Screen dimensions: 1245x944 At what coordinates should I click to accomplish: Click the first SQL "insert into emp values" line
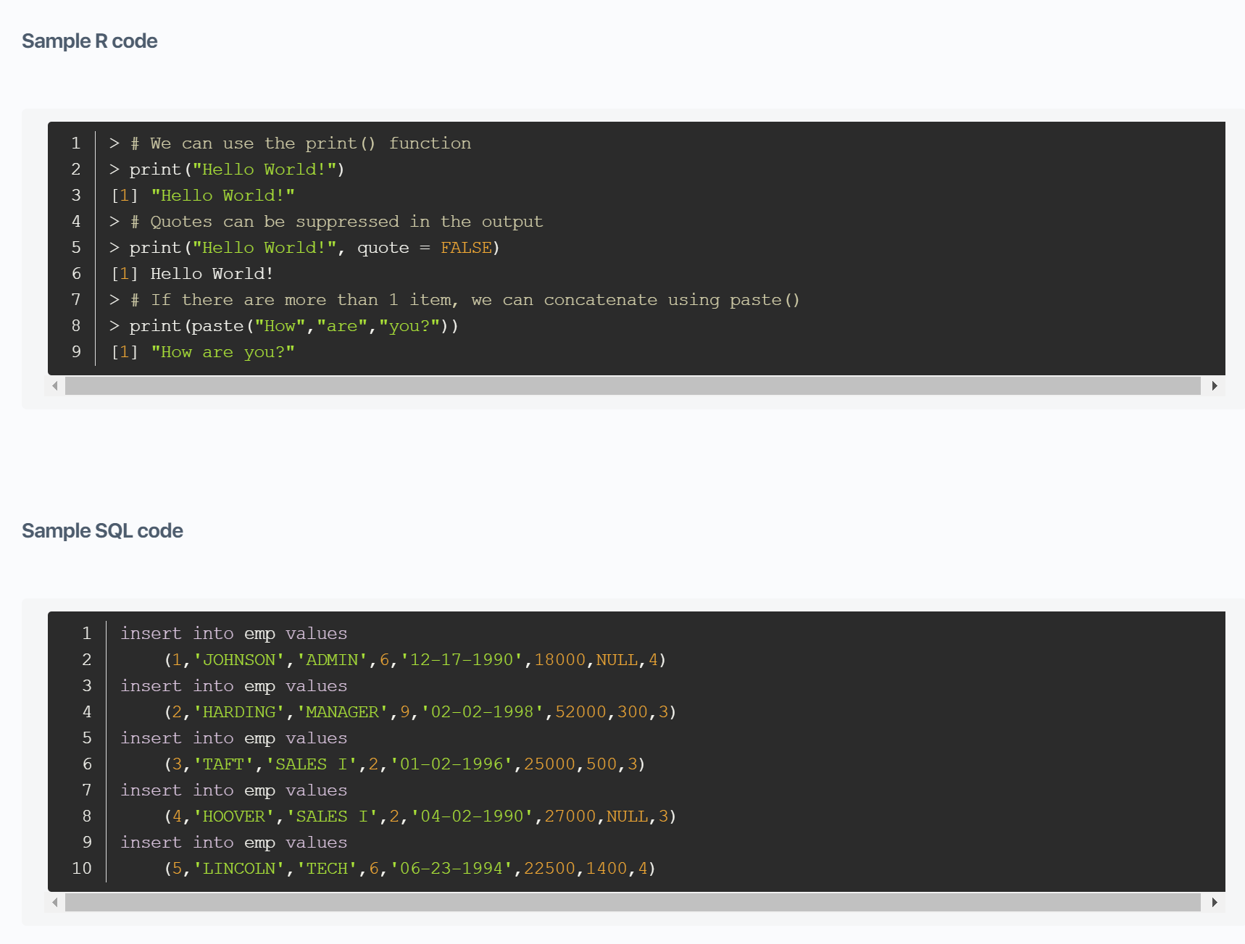point(233,634)
